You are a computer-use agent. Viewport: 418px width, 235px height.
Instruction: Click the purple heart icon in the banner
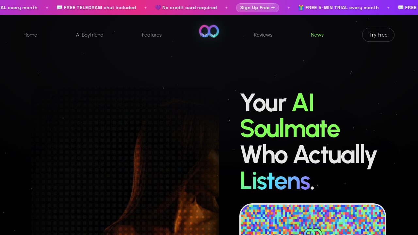coord(158,8)
